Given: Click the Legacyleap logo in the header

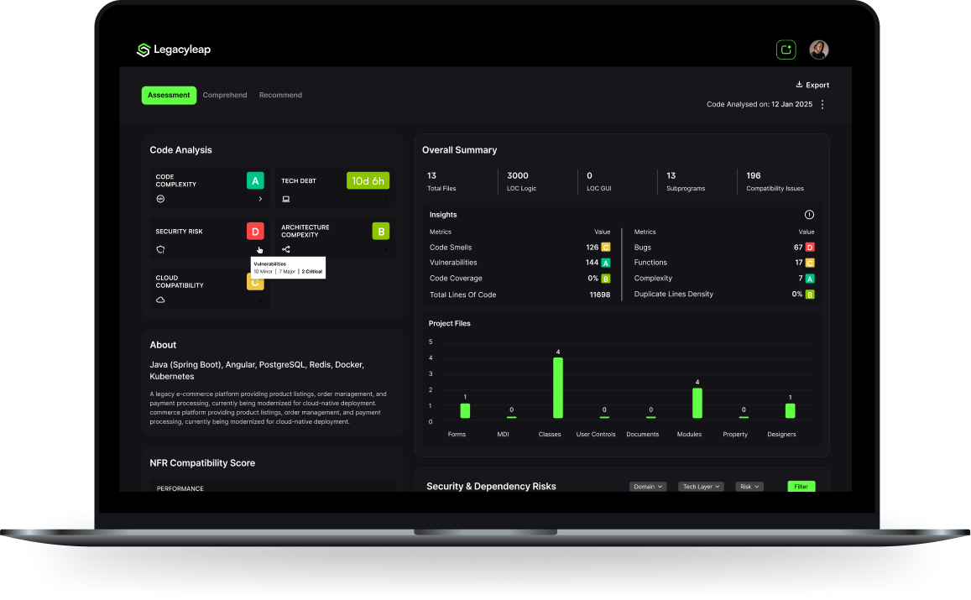Looking at the screenshot, I should tap(173, 50).
